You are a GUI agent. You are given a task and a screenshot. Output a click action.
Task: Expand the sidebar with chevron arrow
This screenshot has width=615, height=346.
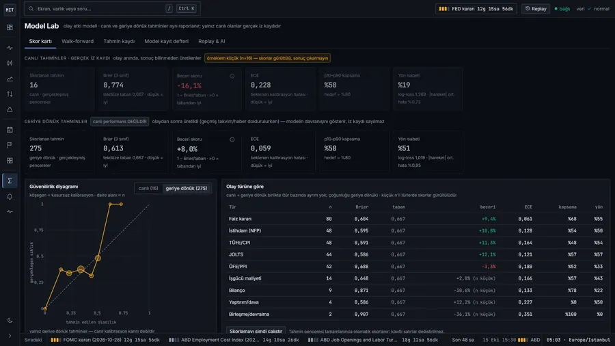coord(10,336)
